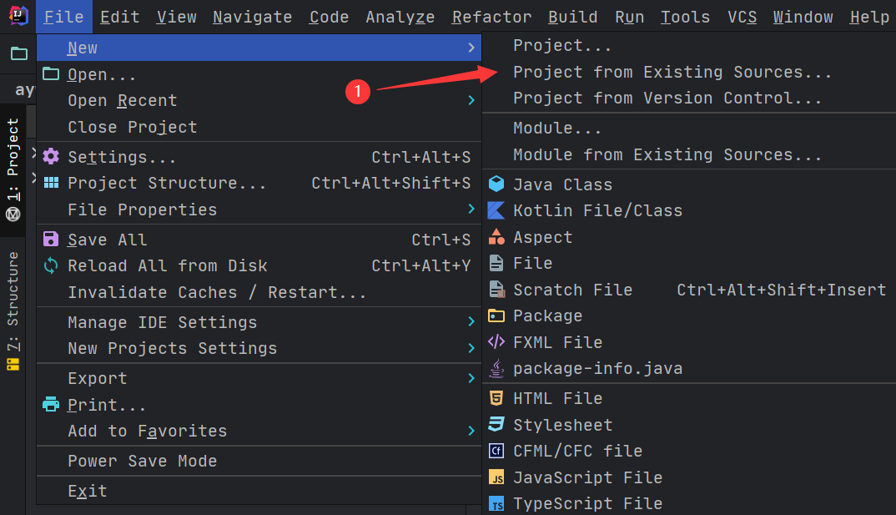Toggle Power Save Mode

pyautogui.click(x=142, y=461)
